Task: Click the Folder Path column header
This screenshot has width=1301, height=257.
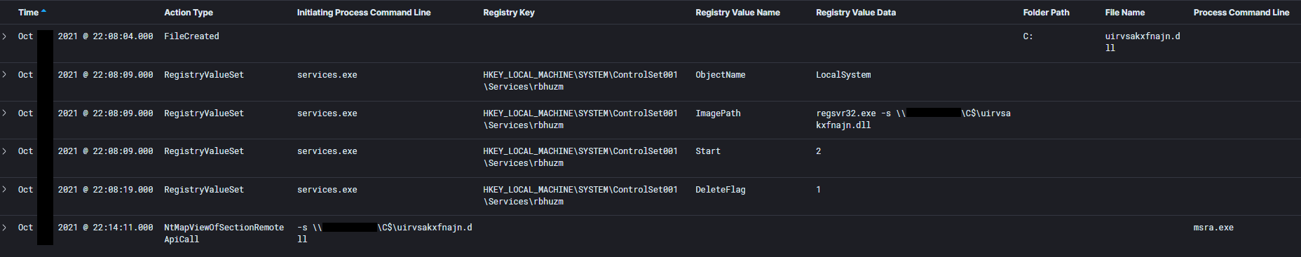Action: point(1046,13)
